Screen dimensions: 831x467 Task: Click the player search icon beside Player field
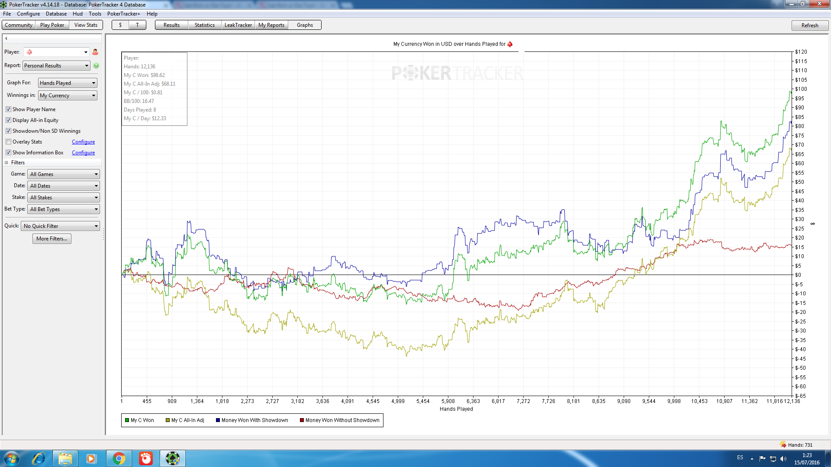coord(95,52)
